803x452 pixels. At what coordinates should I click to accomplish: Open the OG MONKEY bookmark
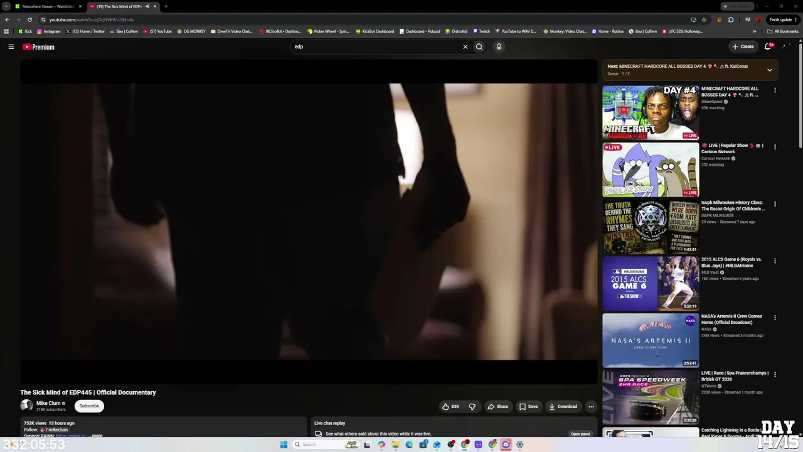(191, 31)
